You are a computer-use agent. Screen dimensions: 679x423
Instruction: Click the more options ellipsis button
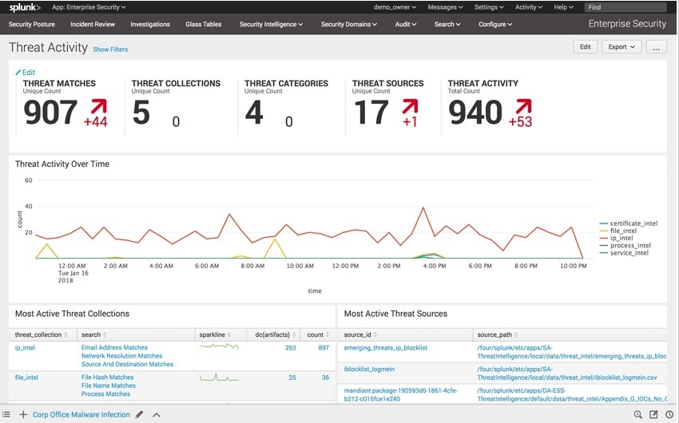click(657, 47)
